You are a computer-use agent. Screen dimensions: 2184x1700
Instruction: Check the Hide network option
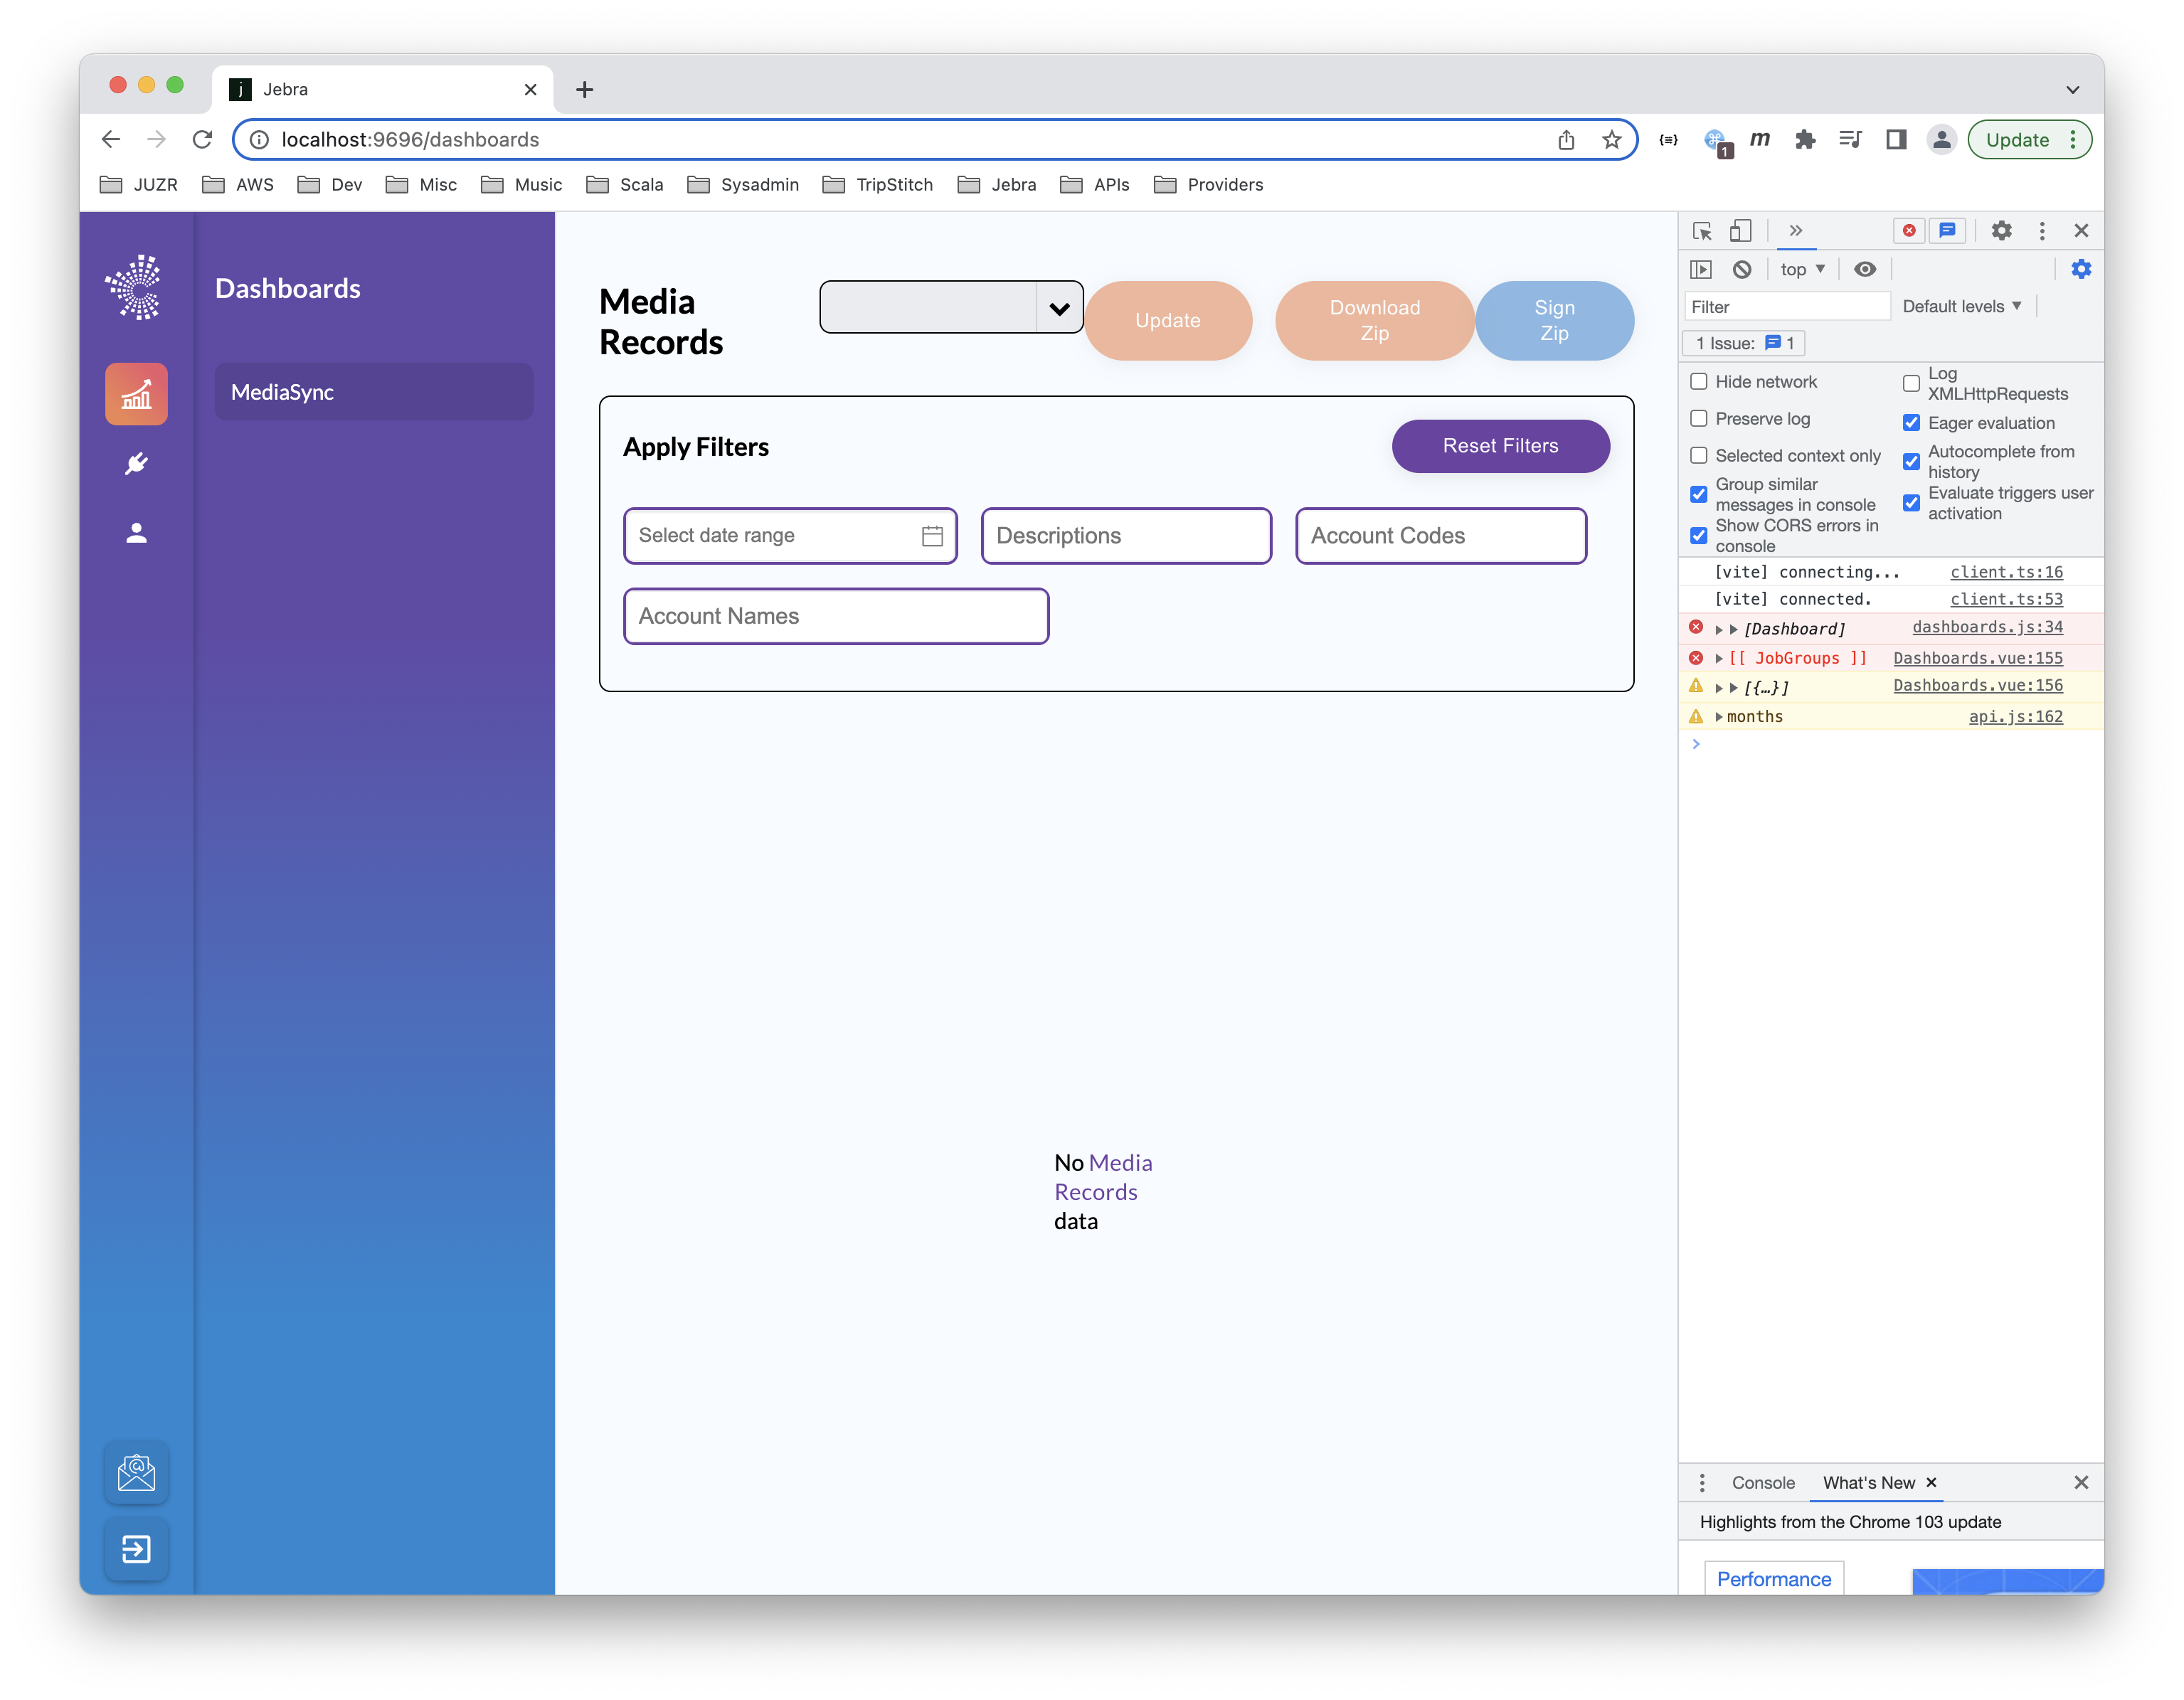[x=1699, y=382]
